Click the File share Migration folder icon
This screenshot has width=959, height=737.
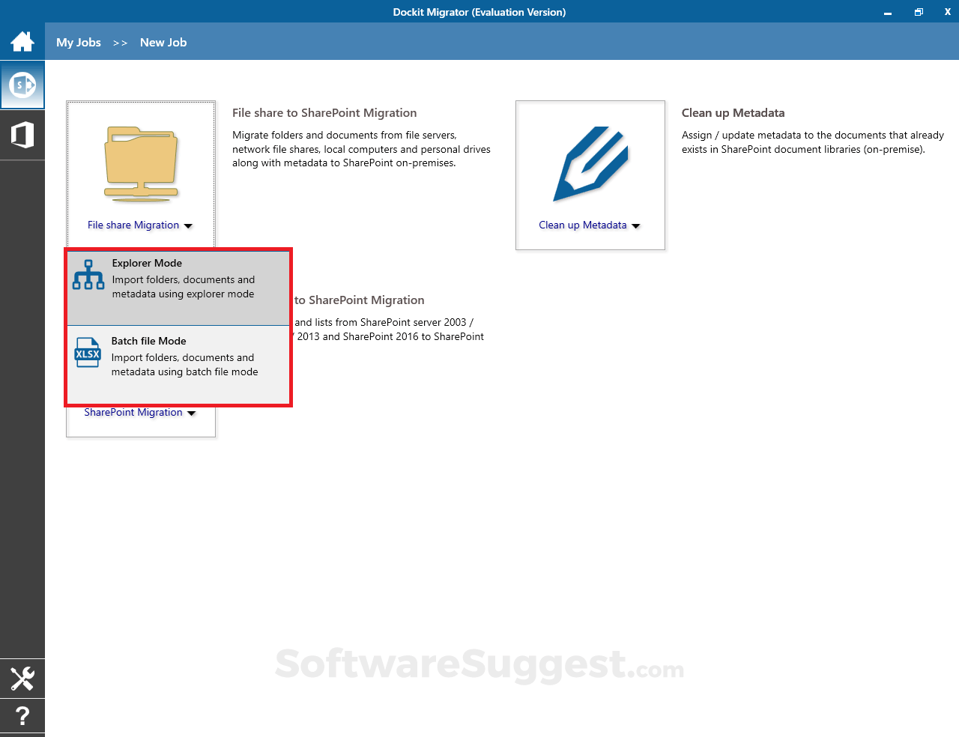tap(141, 161)
